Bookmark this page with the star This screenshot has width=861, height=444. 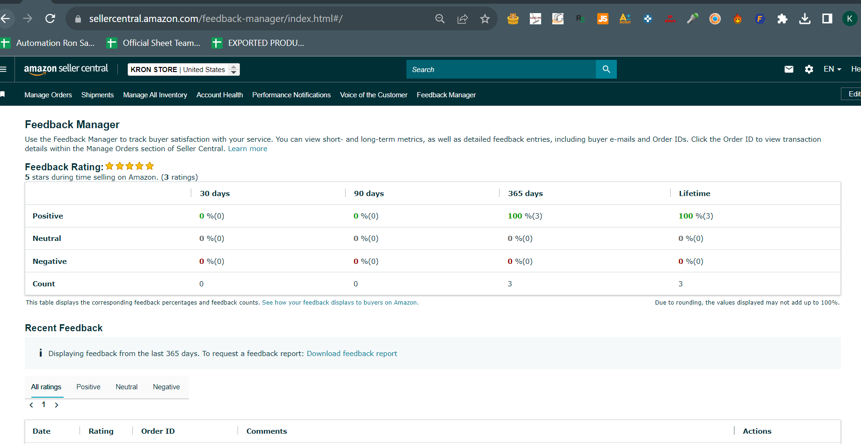(485, 19)
